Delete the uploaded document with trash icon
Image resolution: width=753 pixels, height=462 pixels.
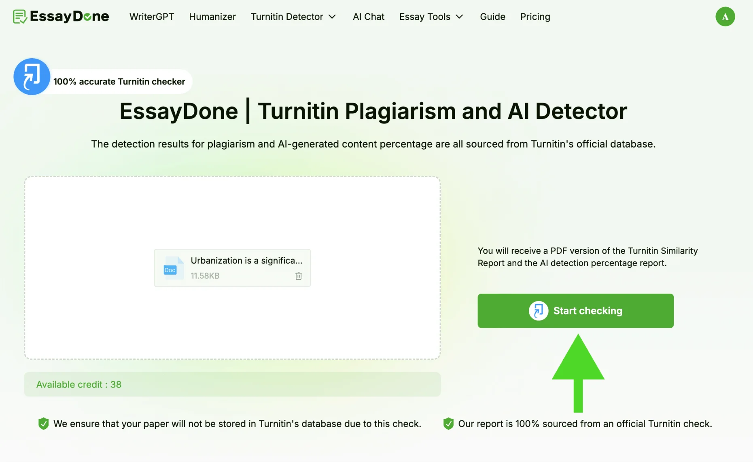[298, 276]
